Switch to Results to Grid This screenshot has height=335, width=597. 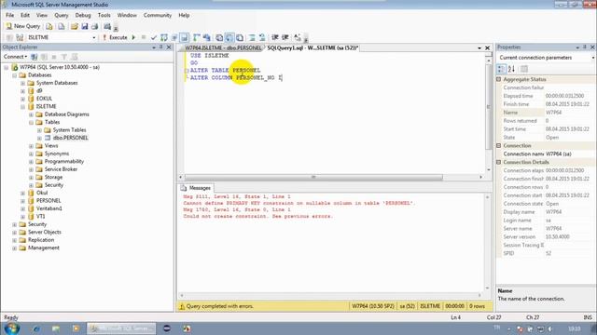[229, 37]
